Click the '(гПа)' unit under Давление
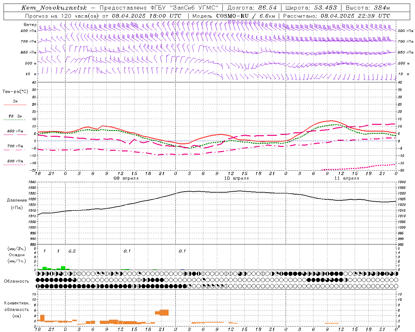This screenshot has width=415, height=332. [17, 208]
